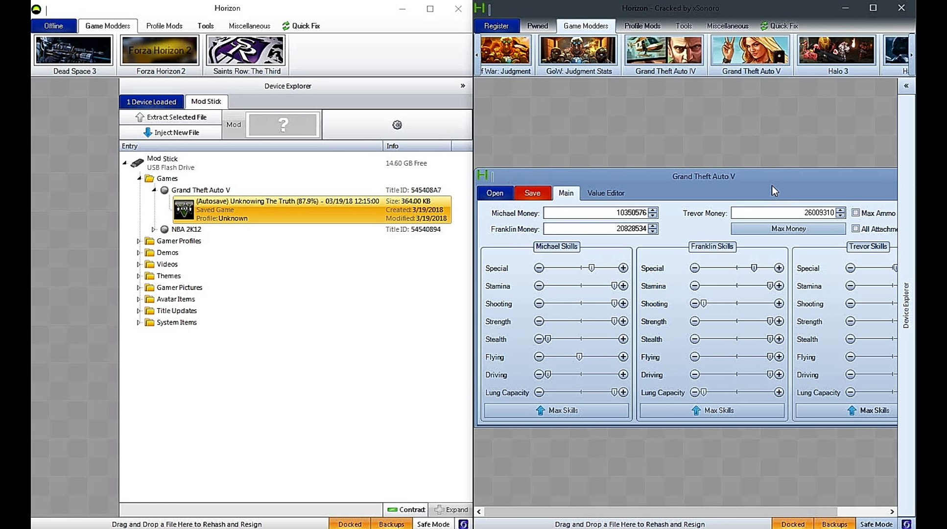The image size is (947, 529).
Task: Toggle Docked in right window status bar
Action: point(793,524)
